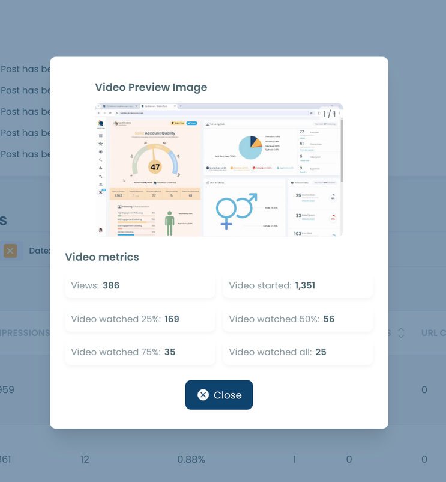Click the URL C column header
Image resolution: width=446 pixels, height=482 pixels.
(x=433, y=333)
